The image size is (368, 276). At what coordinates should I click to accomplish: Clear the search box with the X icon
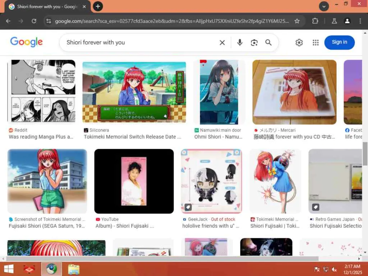click(x=222, y=42)
